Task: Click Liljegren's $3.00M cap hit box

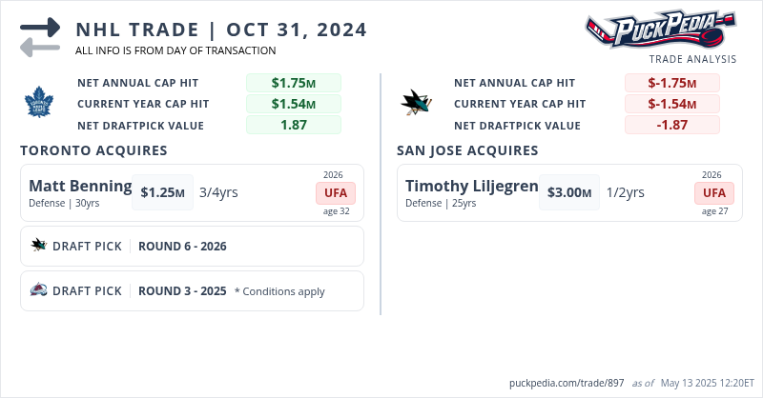Action: click(568, 192)
